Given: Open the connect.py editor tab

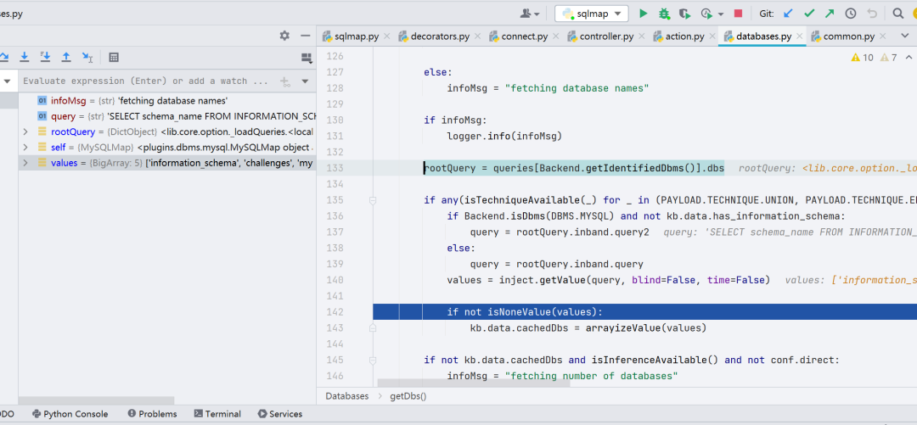Looking at the screenshot, I should pyautogui.click(x=518, y=36).
